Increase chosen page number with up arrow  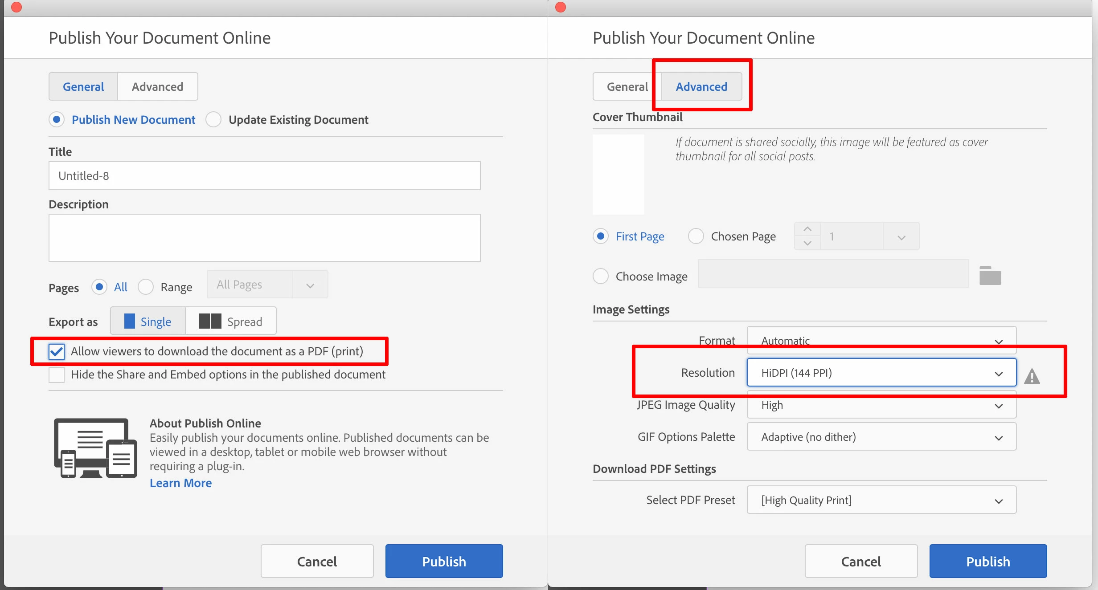click(807, 229)
